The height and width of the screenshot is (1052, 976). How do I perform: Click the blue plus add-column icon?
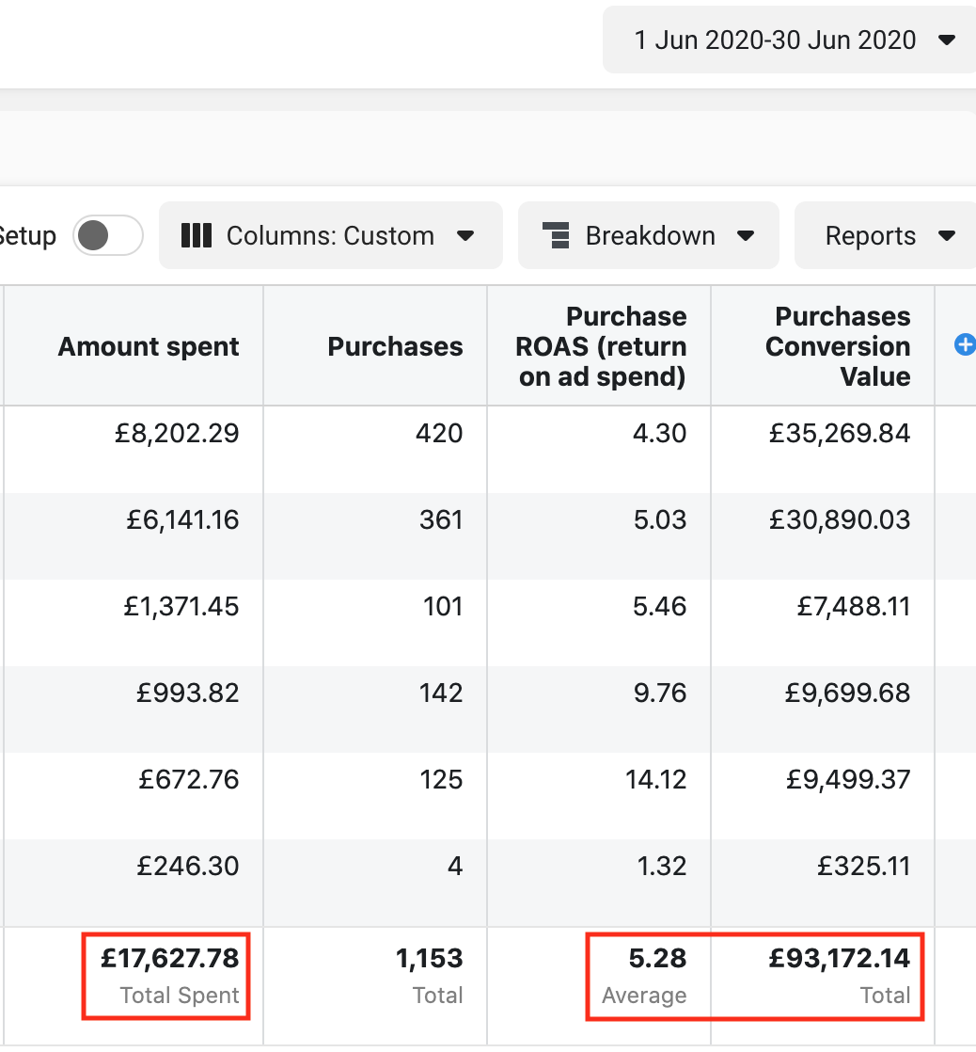tap(965, 345)
